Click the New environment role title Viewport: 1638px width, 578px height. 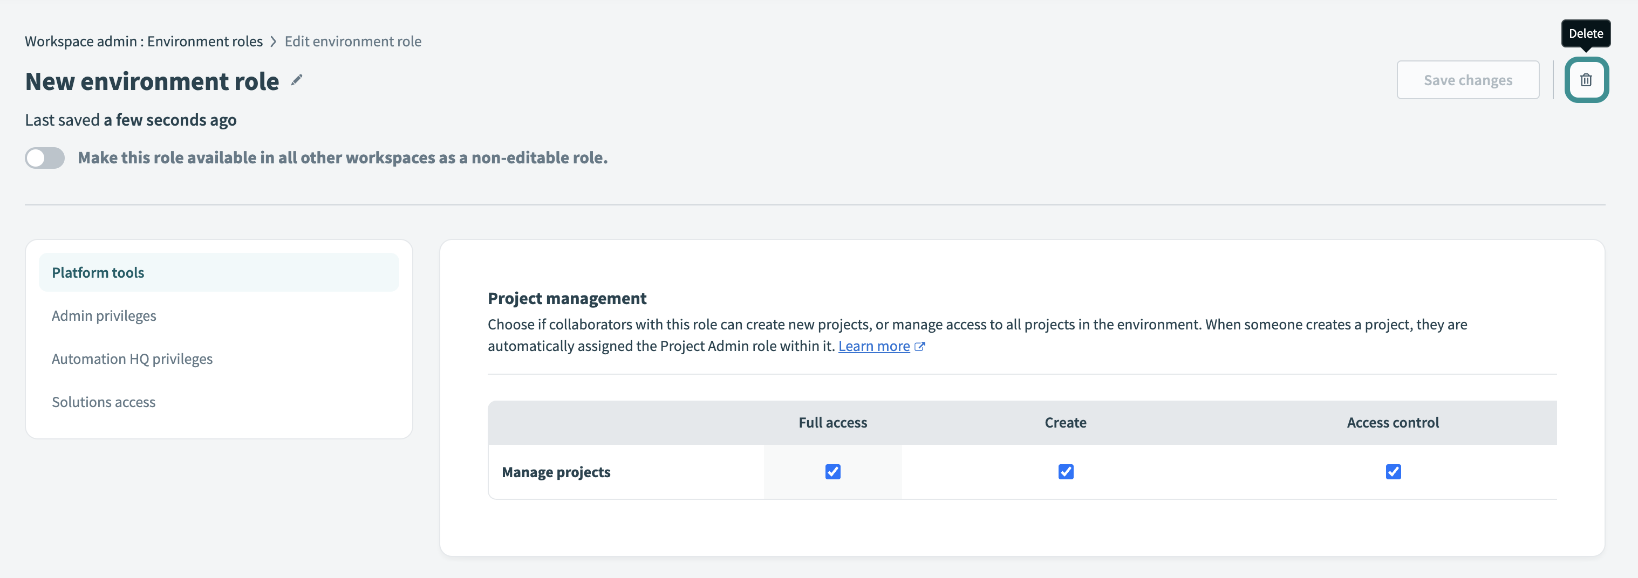pos(151,81)
